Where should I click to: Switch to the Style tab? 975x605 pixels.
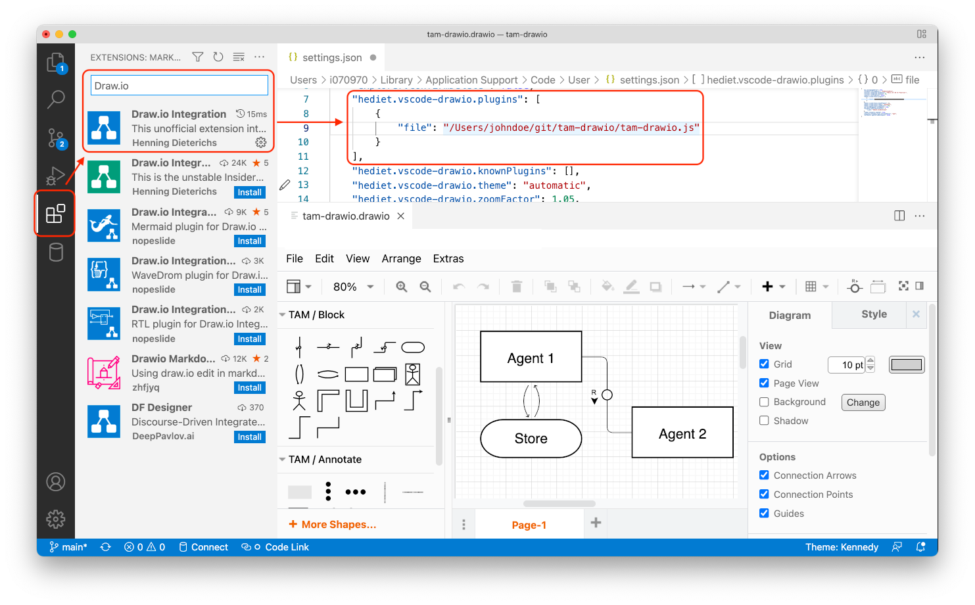[874, 314]
